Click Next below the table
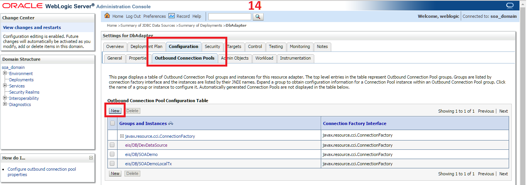Viewport: 528px width, 185px height. pyautogui.click(x=503, y=174)
